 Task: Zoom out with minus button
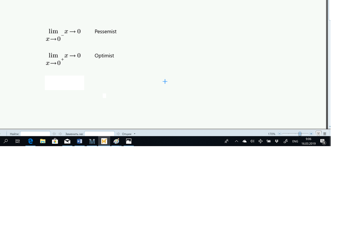coord(279,134)
